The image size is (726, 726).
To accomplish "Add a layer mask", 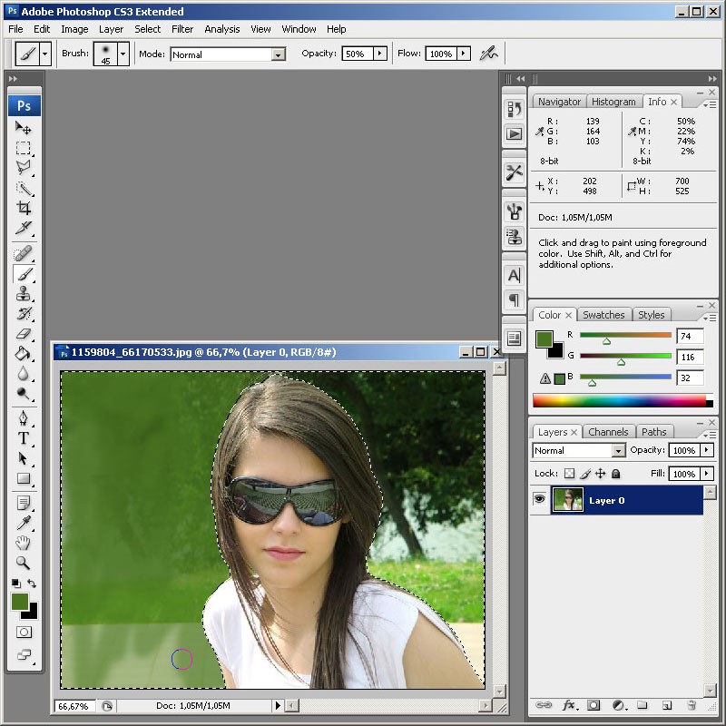I will pos(594,706).
